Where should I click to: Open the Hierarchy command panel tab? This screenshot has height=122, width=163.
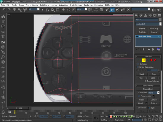click(x=146, y=15)
